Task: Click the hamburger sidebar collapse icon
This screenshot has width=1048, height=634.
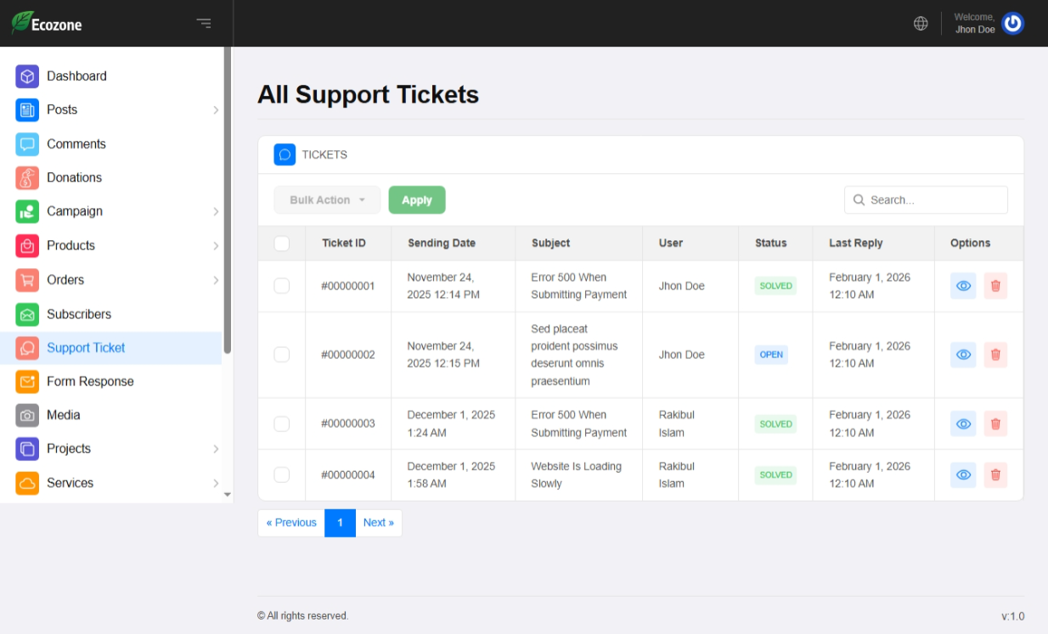Action: click(204, 23)
